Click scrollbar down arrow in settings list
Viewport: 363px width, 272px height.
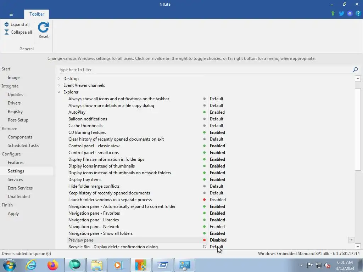point(358,246)
